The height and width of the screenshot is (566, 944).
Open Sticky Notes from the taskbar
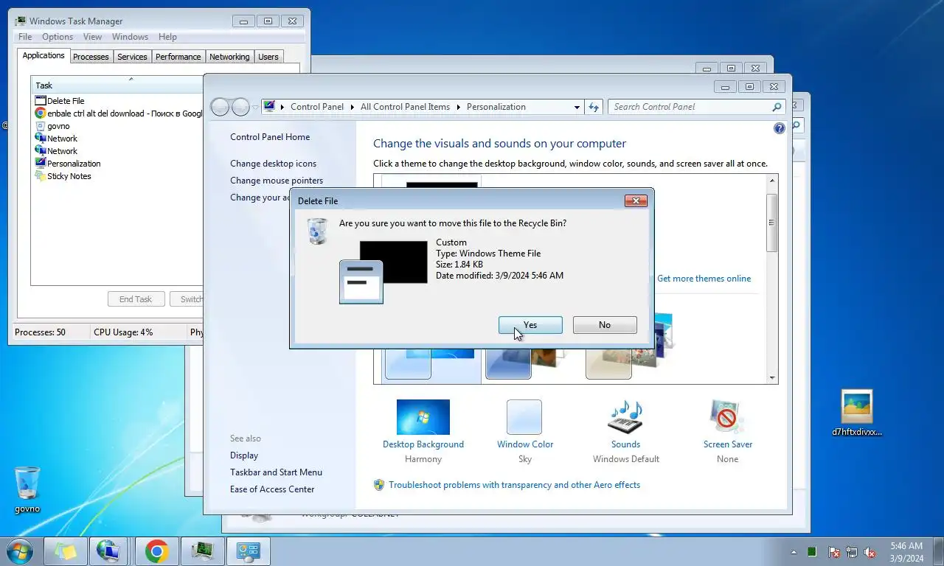click(x=66, y=551)
